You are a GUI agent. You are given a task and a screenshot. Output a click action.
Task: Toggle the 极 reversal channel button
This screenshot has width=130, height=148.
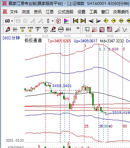coord(59,21)
